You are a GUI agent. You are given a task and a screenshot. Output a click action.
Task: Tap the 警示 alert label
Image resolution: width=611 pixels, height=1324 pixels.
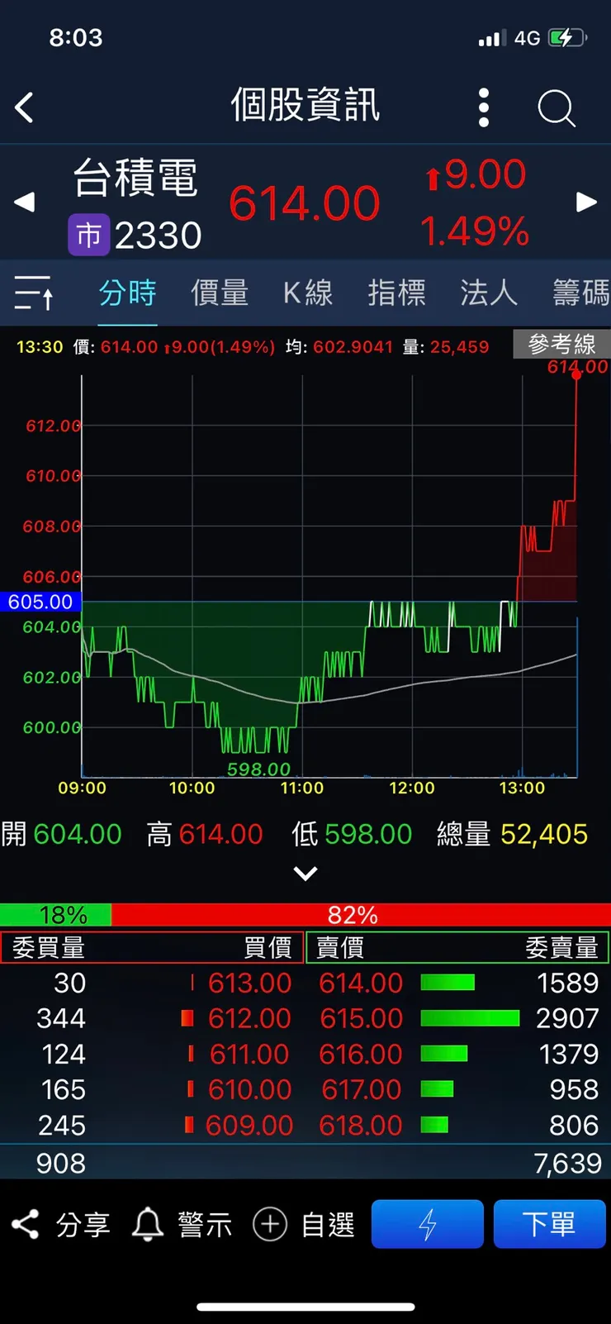(205, 1225)
